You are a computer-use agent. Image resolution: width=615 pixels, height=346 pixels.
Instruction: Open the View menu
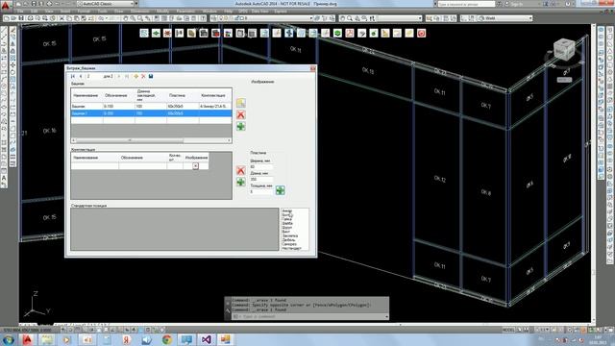pos(49,12)
